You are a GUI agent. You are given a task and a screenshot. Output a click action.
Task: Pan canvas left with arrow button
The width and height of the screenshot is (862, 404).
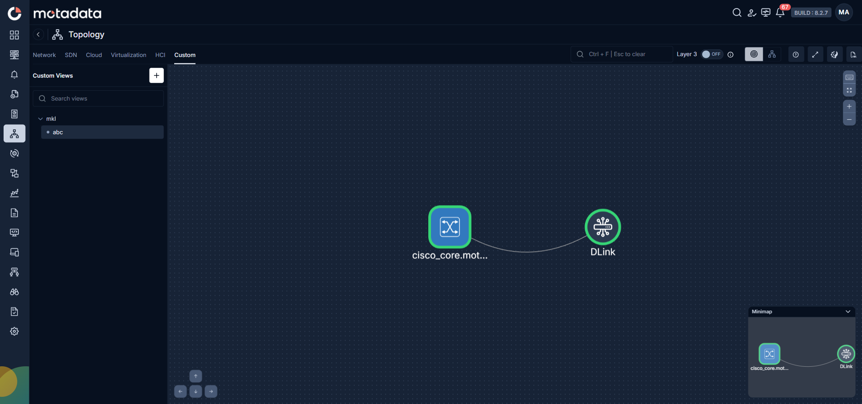(180, 391)
